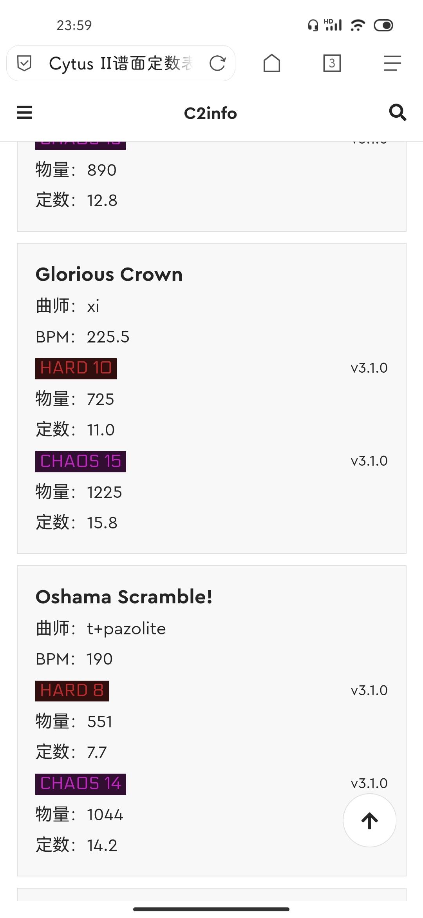Tap the C2info search magnifier icon
The height and width of the screenshot is (918, 423).
click(x=398, y=113)
